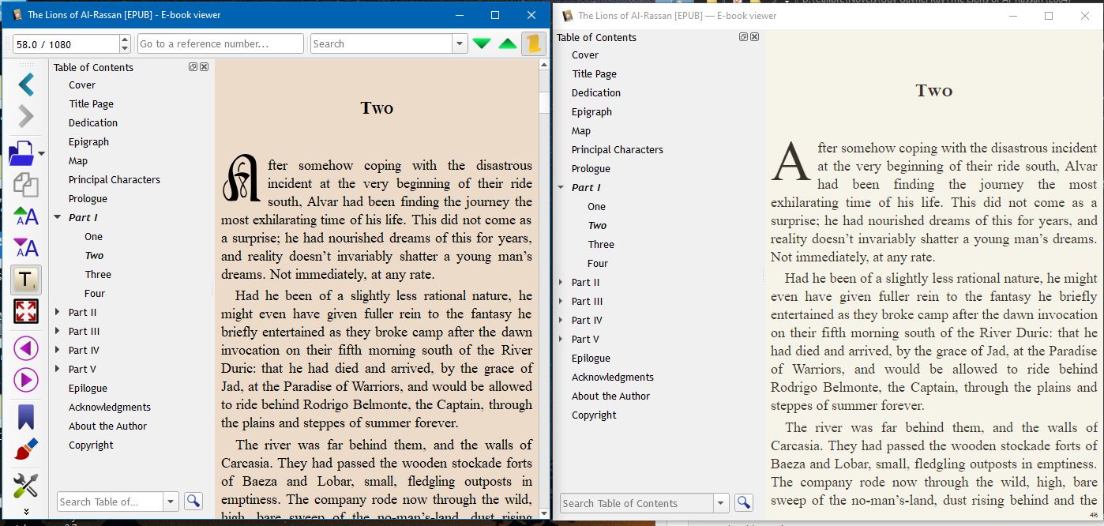Click right window TOC search magnifier button

(x=743, y=502)
